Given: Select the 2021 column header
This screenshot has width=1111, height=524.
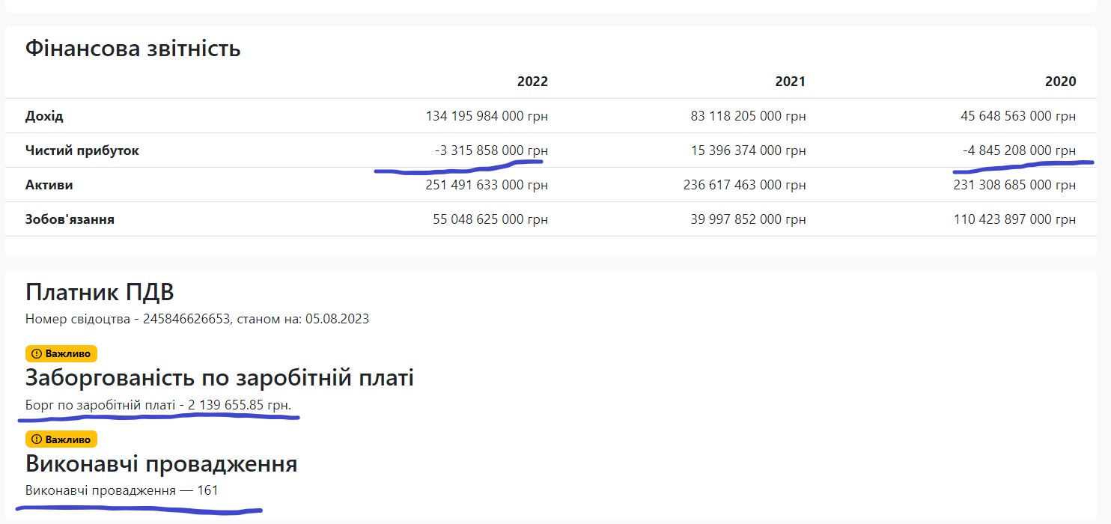Looking at the screenshot, I should click(x=790, y=82).
